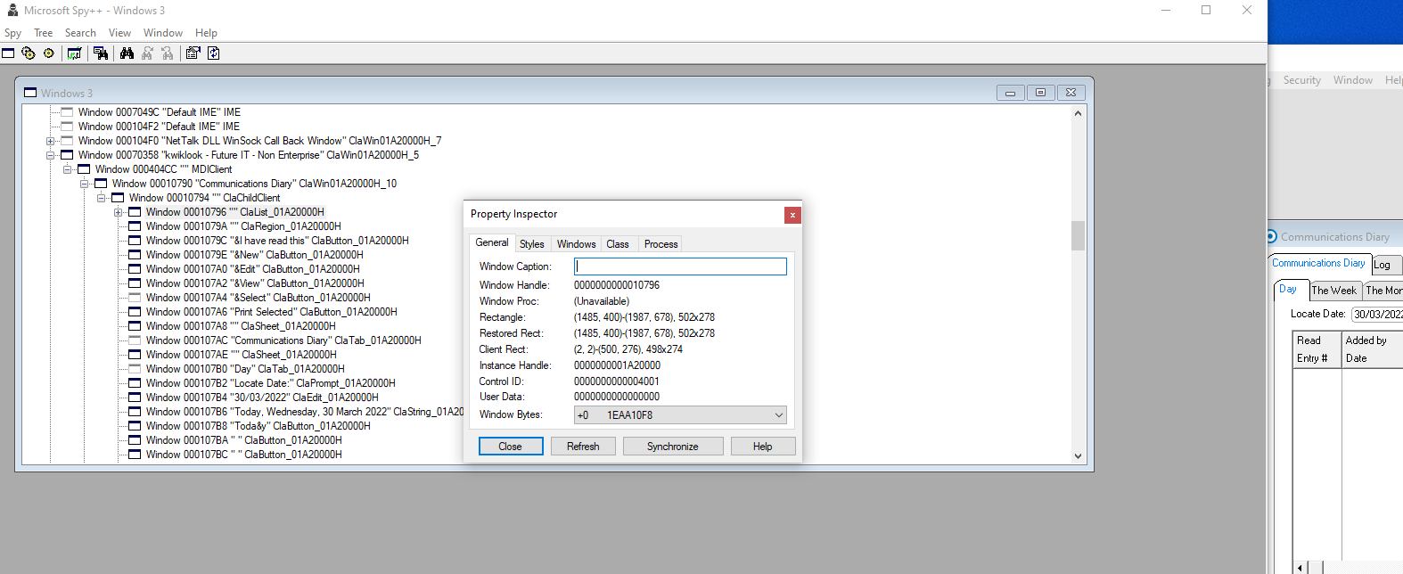Click the Log Messages toolbar icon
1403x574 pixels.
coord(75,53)
